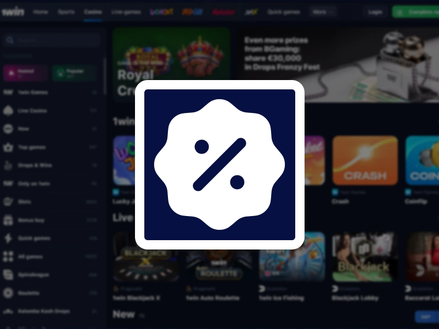Viewport: 439px width, 329px height.
Task: Open the Aviator game link
Action: pos(223,12)
